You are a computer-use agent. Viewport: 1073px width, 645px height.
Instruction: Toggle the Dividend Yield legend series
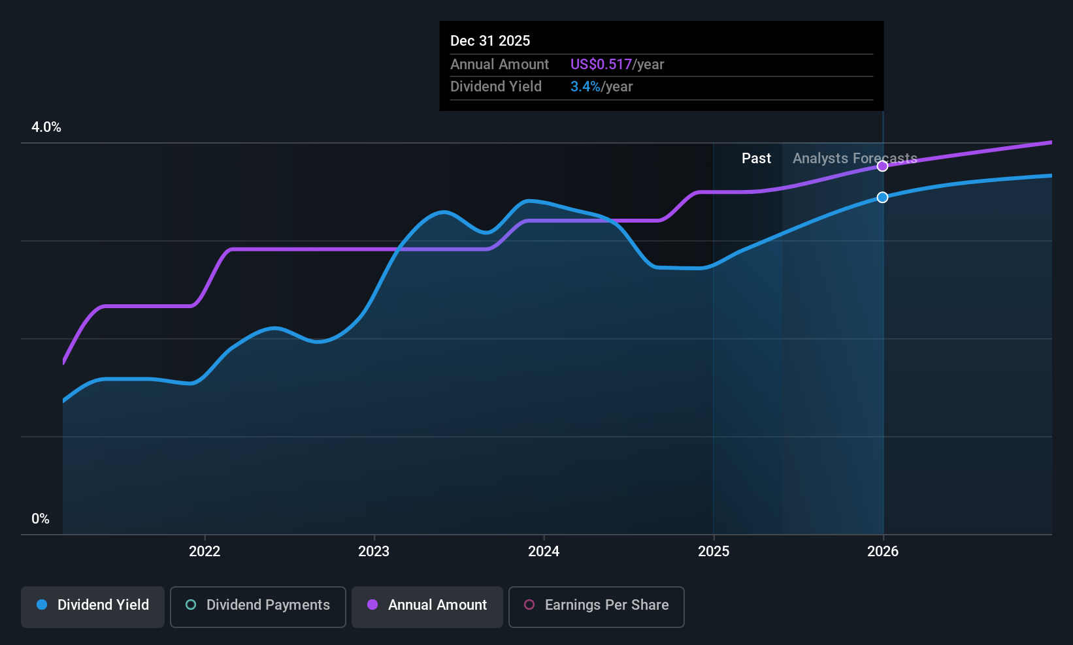(x=93, y=607)
